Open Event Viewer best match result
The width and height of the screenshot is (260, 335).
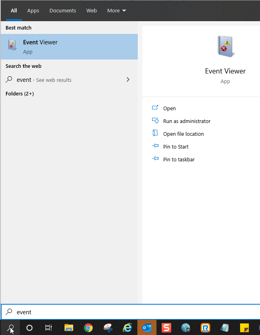(69, 47)
